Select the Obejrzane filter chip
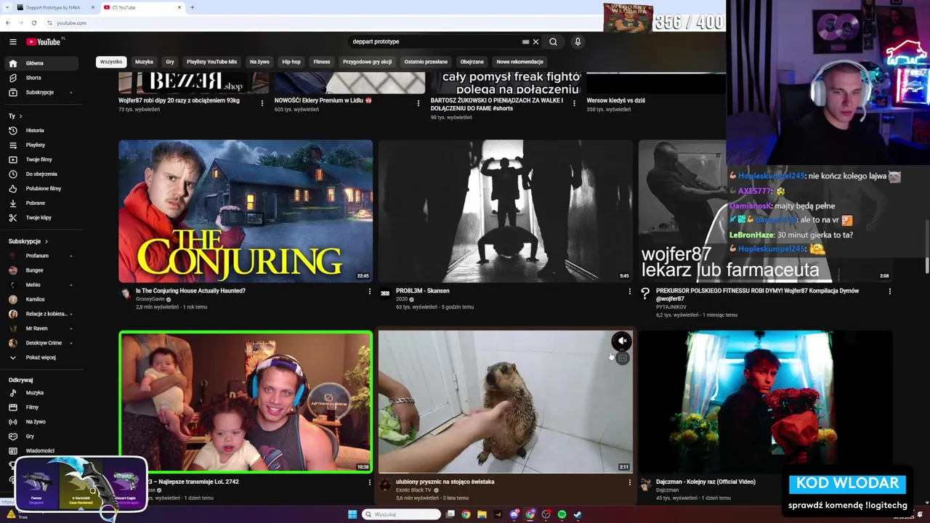The height and width of the screenshot is (523, 930). point(472,62)
